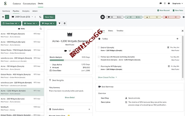Click the Needs Analysis stage progress bar

point(70,60)
